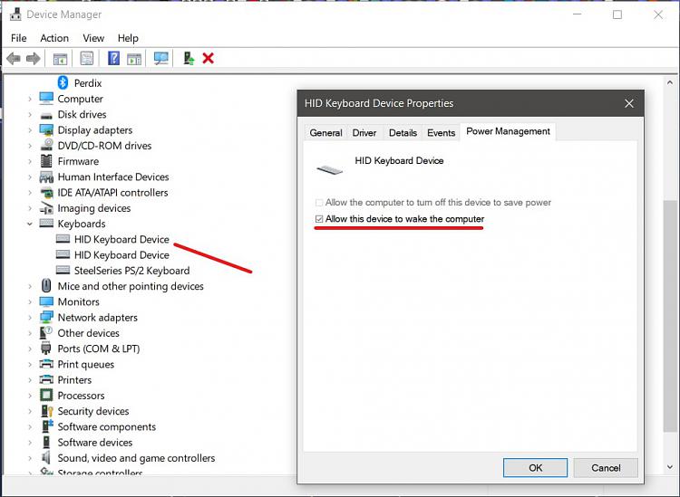
Task: Click the greyed-out turn off device checkbox
Action: (x=319, y=203)
